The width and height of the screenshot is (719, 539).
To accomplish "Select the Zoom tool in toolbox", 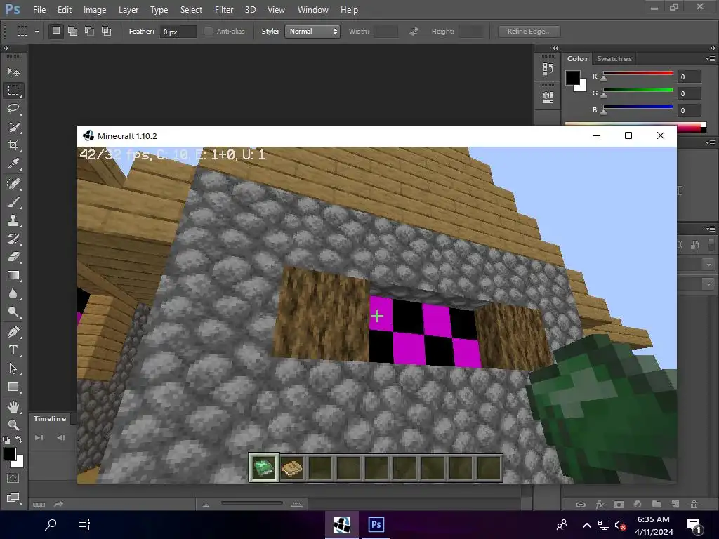I will (x=13, y=425).
